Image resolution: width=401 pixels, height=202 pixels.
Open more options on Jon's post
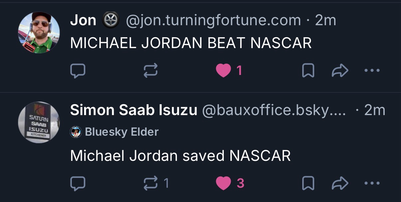372,70
